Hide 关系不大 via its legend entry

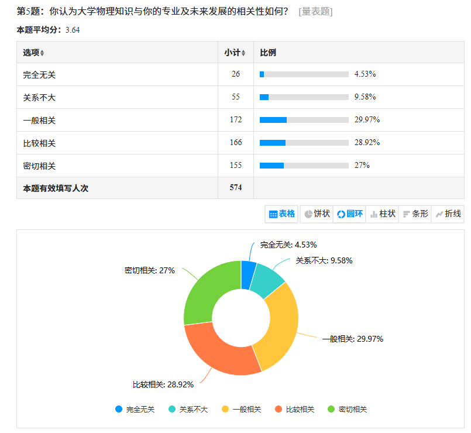(x=187, y=410)
